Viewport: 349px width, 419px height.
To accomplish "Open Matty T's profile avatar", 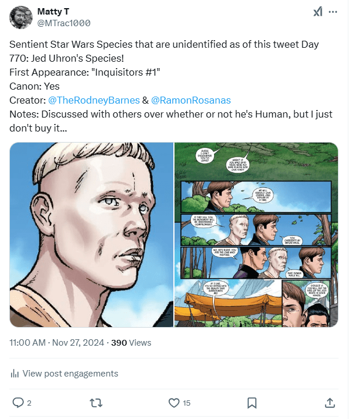I will [21, 17].
